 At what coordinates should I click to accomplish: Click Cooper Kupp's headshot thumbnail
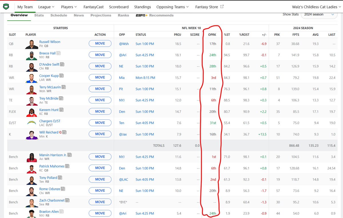31,78
